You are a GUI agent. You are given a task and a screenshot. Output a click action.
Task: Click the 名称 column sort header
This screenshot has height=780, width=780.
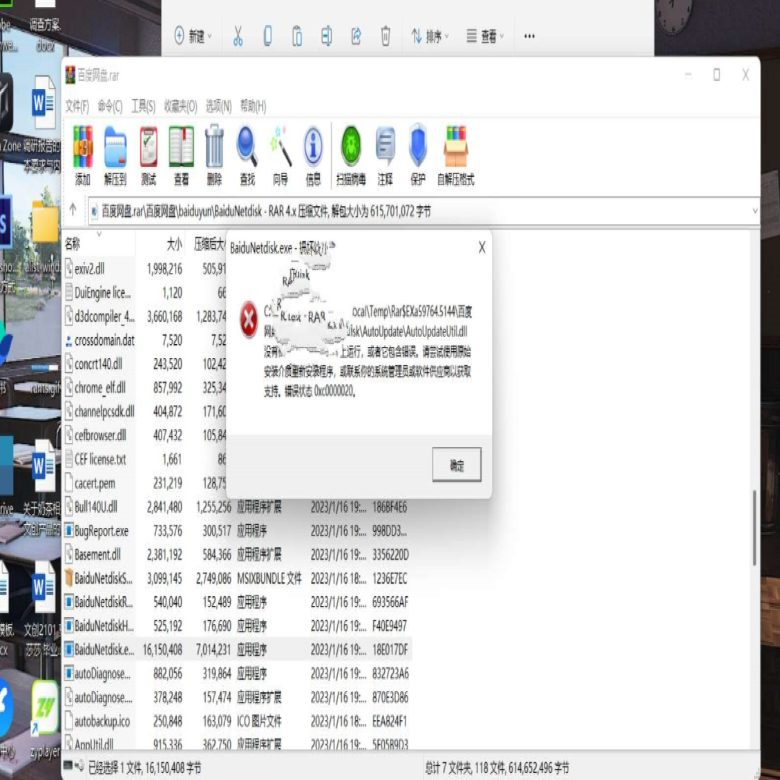[x=98, y=244]
